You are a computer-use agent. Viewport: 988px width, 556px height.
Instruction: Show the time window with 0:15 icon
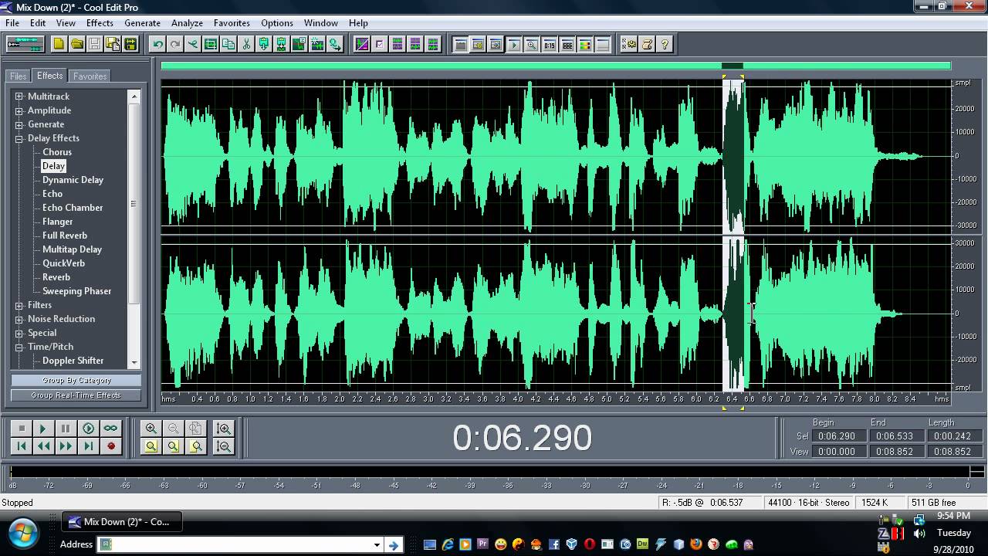(549, 44)
